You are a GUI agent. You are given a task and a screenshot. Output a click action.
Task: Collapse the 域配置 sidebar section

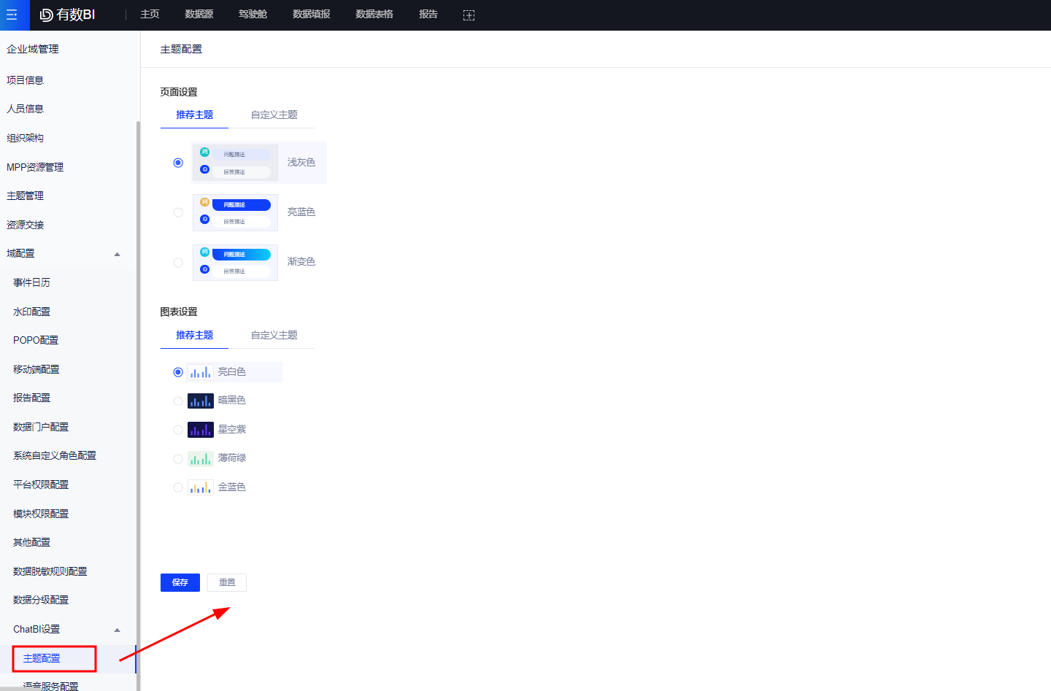point(117,254)
